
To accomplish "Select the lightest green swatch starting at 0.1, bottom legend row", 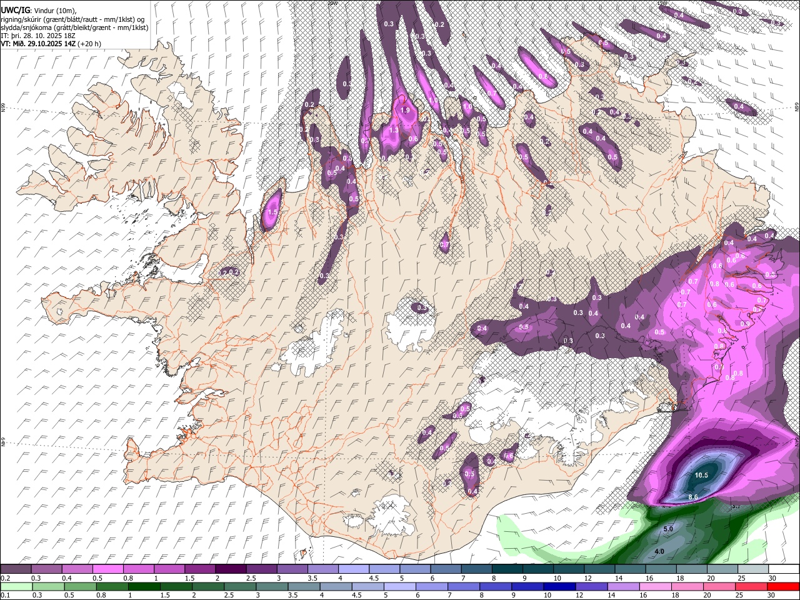I will (x=16, y=586).
